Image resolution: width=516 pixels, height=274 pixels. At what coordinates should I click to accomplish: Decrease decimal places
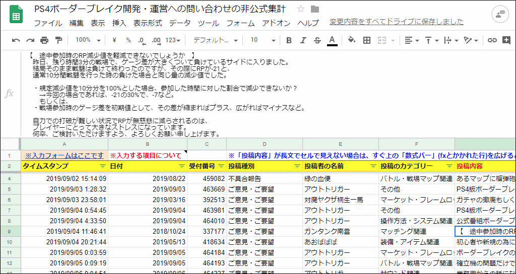point(142,40)
